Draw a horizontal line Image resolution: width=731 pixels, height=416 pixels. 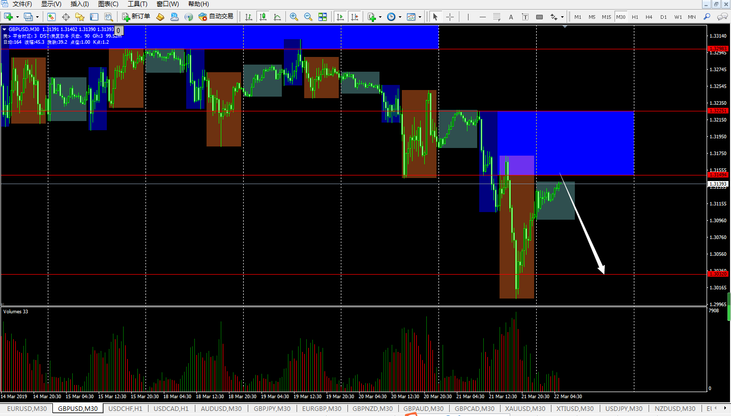tap(483, 17)
